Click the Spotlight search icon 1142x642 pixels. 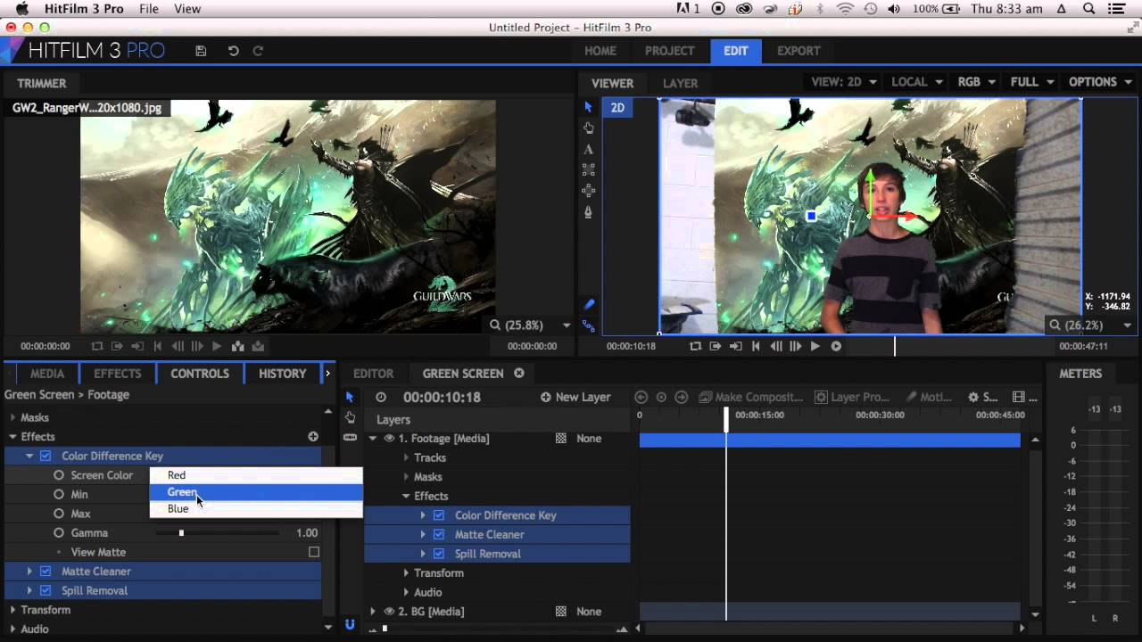[1088, 9]
